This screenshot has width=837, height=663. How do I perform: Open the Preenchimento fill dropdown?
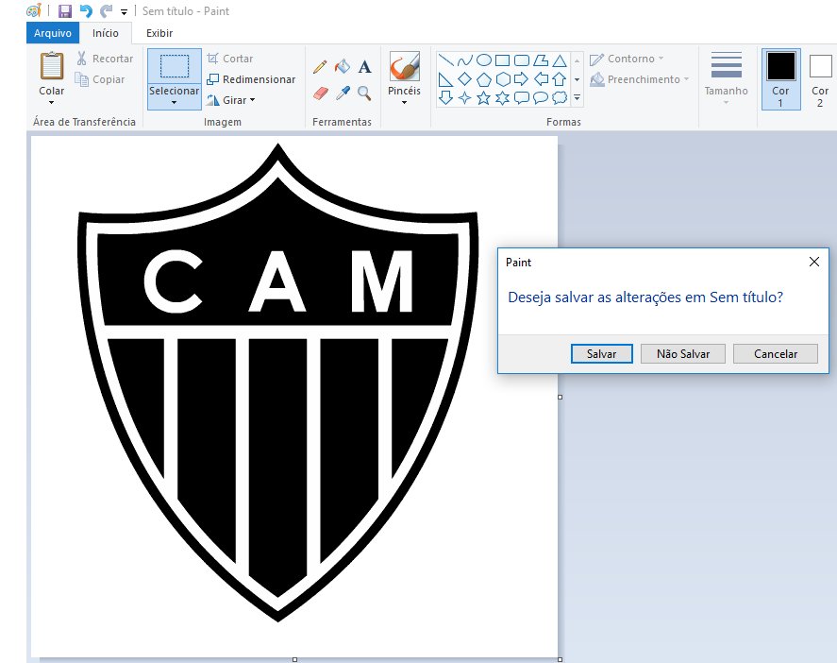(x=640, y=79)
